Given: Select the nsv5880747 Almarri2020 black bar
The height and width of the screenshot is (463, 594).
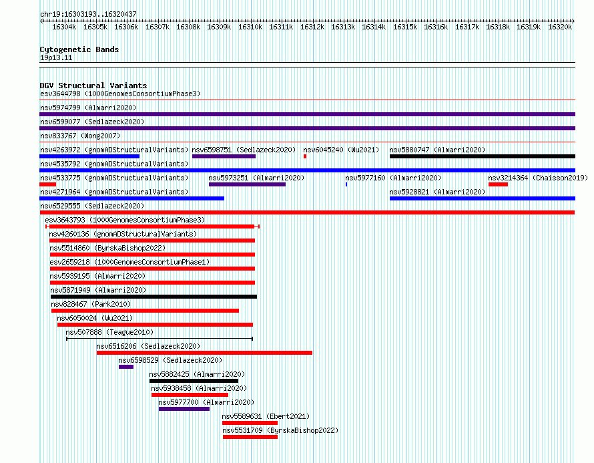Looking at the screenshot, I should click(483, 156).
